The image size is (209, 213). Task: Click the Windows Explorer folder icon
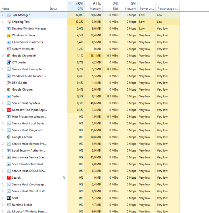pos(9,35)
